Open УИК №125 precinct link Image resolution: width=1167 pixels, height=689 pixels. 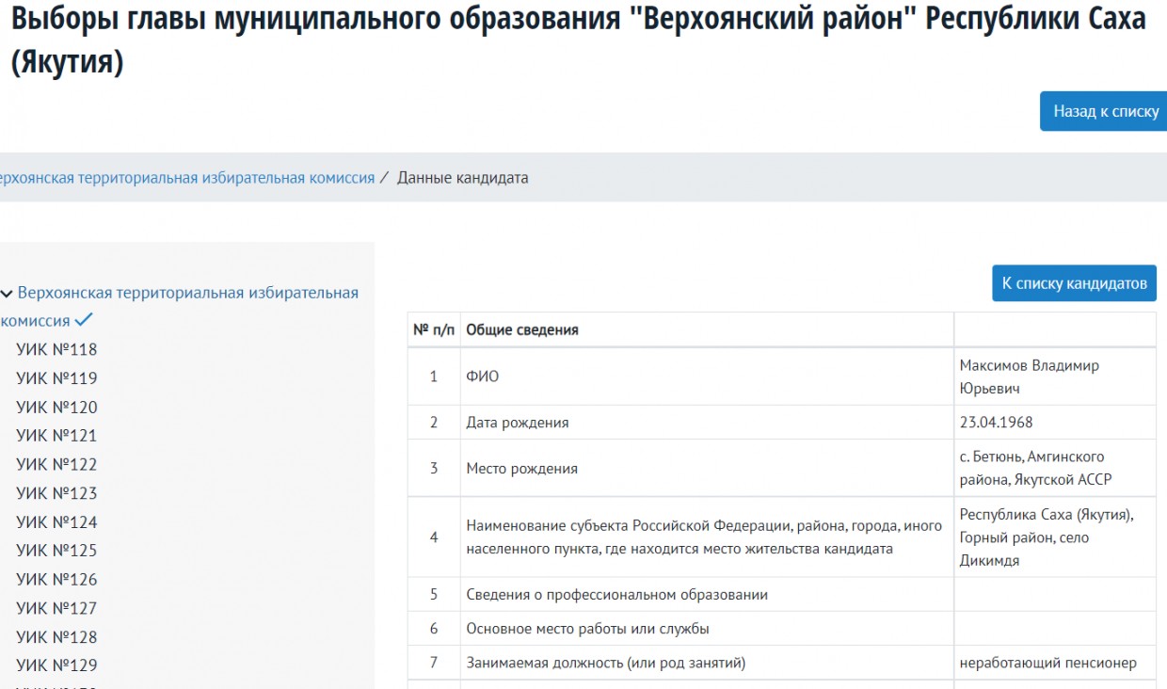pyautogui.click(x=56, y=551)
